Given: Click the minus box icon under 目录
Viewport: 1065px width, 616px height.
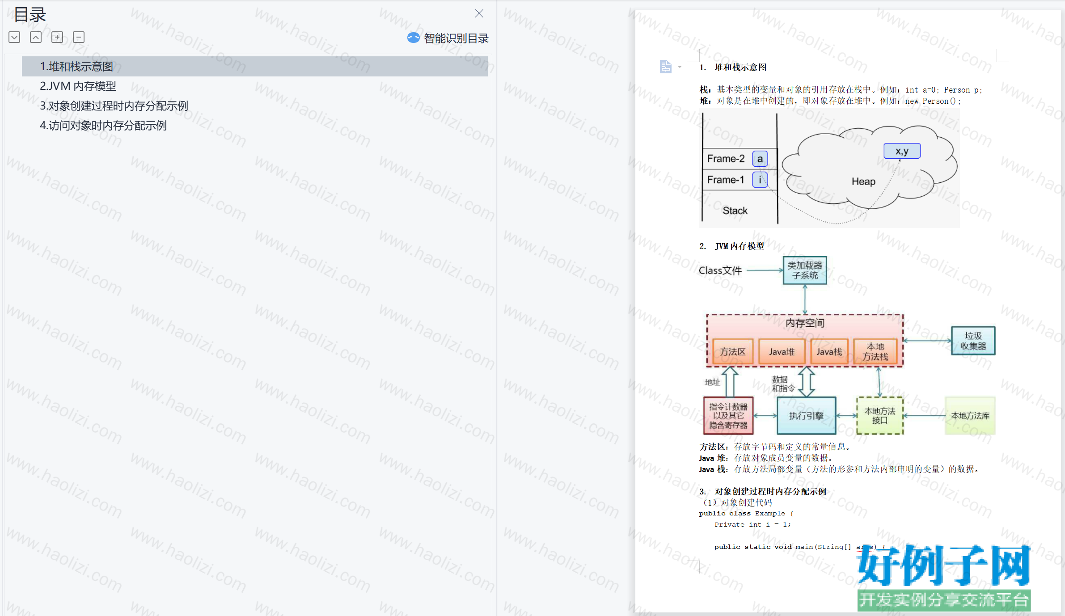Looking at the screenshot, I should point(79,37).
